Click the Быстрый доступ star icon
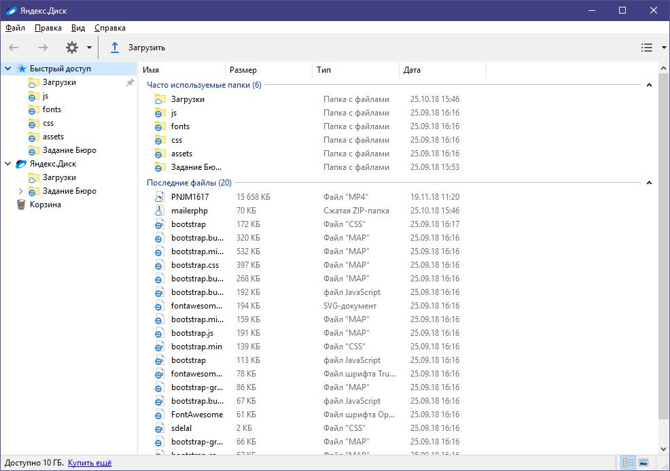670x471 pixels. point(22,69)
